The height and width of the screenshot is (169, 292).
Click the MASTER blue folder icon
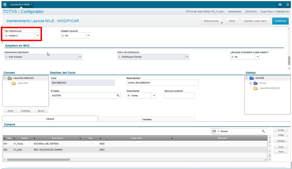click(251, 78)
